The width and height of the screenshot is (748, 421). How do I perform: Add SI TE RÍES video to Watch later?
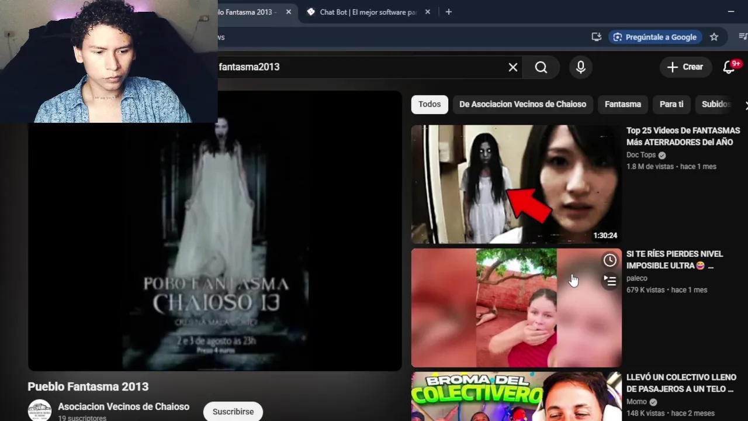610,260
